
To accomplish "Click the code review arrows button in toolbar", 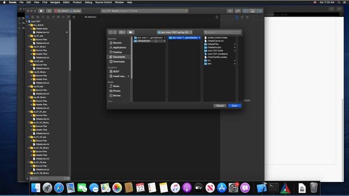I will click(238, 11).
